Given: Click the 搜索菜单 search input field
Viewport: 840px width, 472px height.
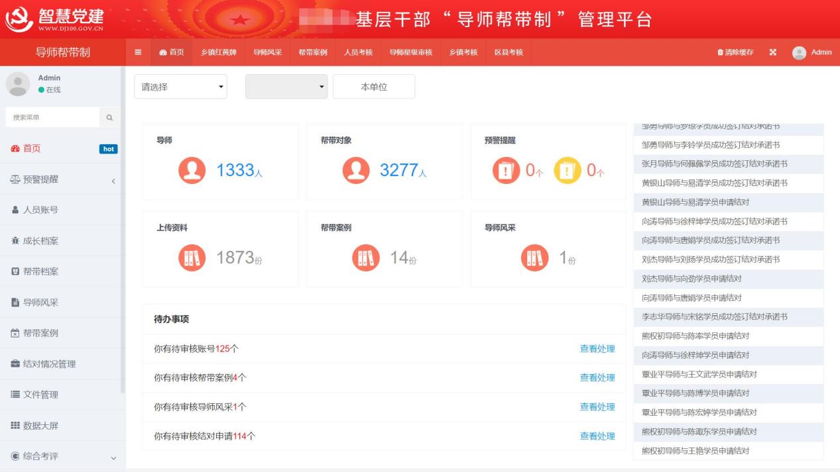Looking at the screenshot, I should [x=53, y=118].
